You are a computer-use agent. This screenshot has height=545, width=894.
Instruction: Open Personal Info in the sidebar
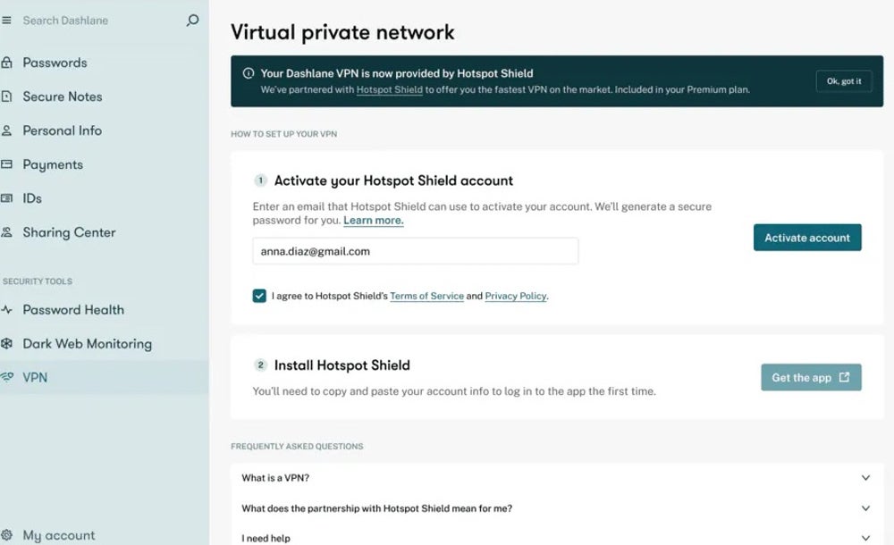coord(62,130)
